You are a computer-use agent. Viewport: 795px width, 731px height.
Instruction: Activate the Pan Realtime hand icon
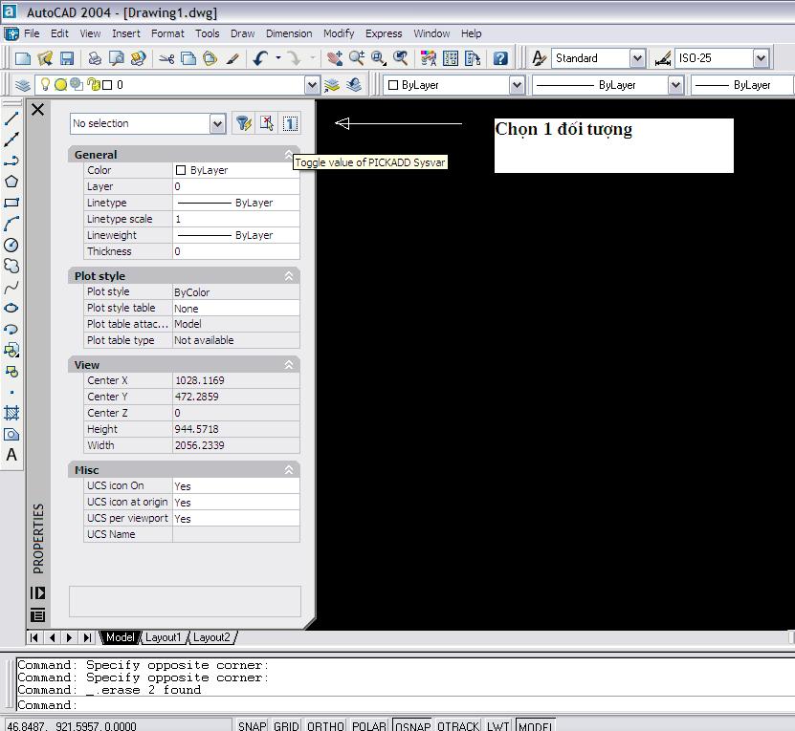pyautogui.click(x=335, y=58)
